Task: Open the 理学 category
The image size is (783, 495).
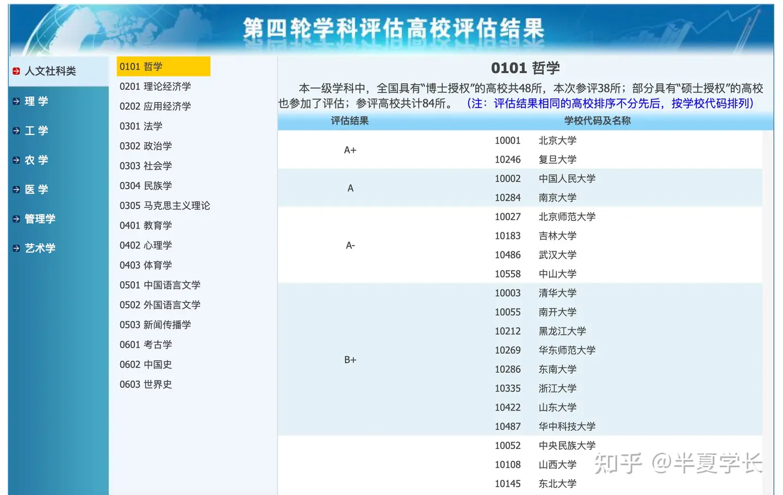Action: pyautogui.click(x=36, y=101)
